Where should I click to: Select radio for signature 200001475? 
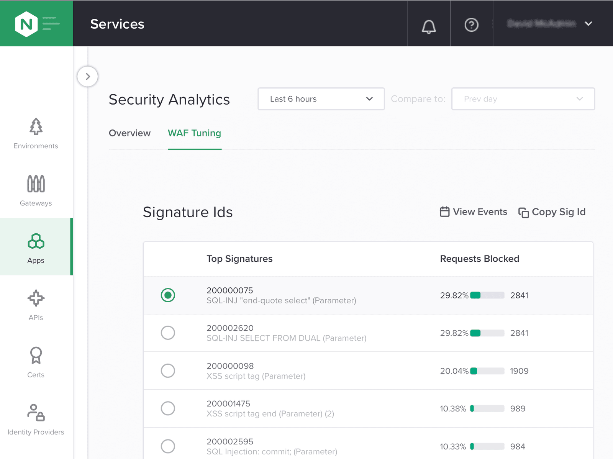(x=168, y=408)
